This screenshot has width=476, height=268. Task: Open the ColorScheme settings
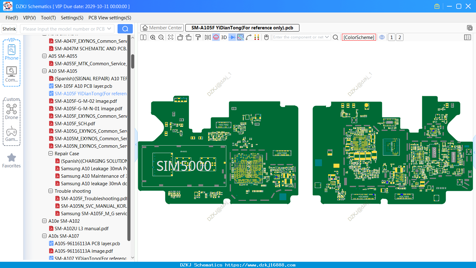pyautogui.click(x=359, y=37)
